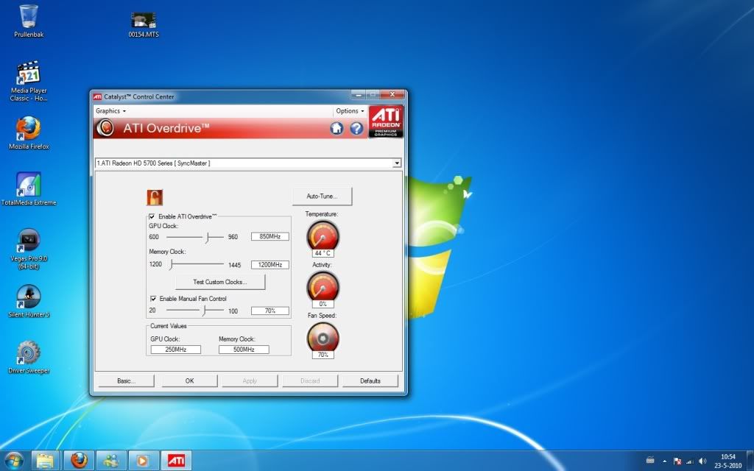Switch to Basic view button
754x471 pixels.
click(126, 380)
